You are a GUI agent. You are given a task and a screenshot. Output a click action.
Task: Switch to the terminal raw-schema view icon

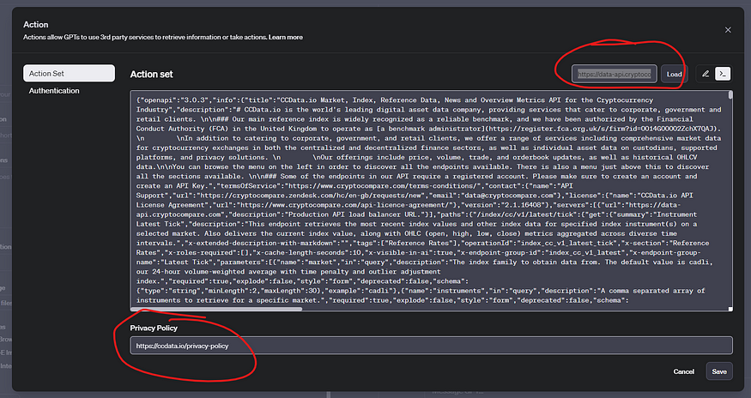pyautogui.click(x=723, y=74)
